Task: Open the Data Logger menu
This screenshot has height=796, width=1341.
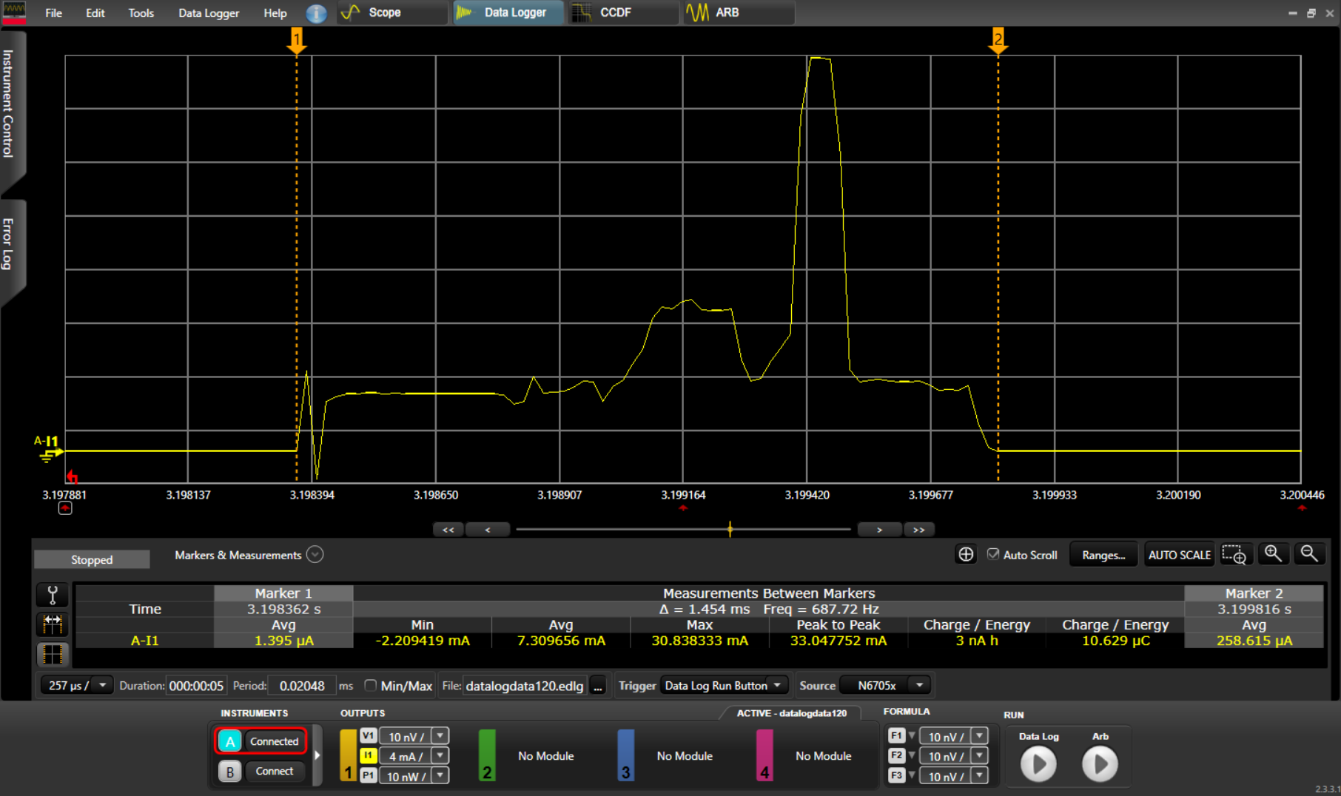Action: [x=209, y=13]
